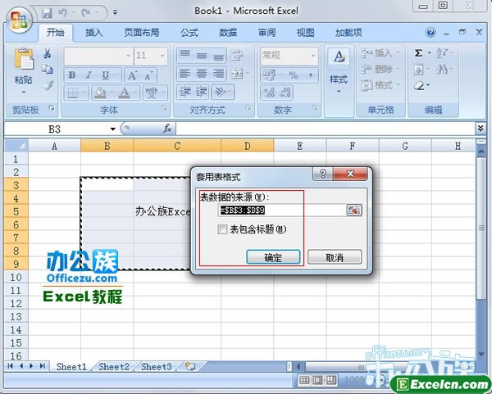Click insert function fx button
Screen dimensions: 492x394
167,129
